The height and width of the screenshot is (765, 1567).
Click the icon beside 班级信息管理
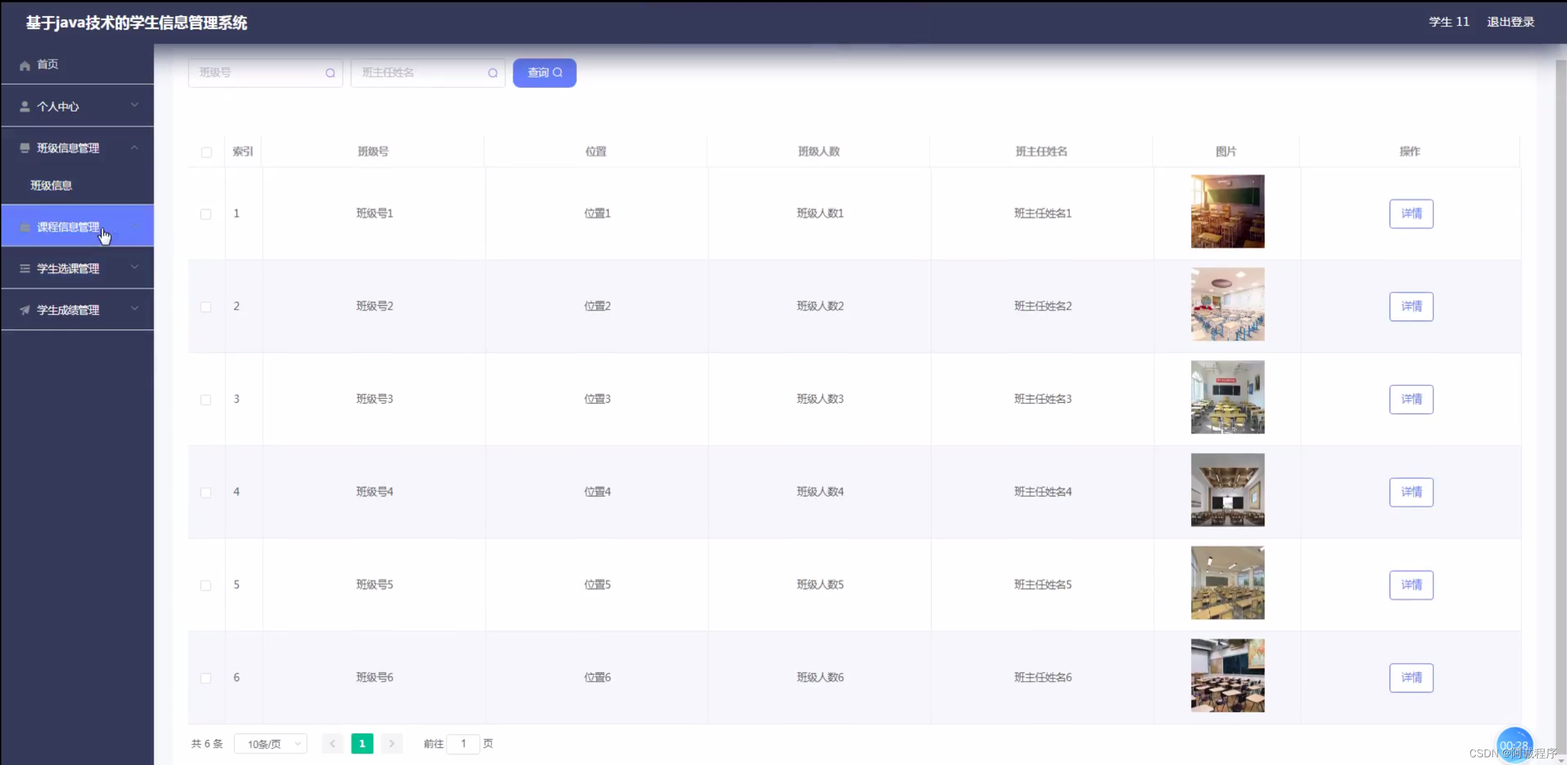click(25, 148)
